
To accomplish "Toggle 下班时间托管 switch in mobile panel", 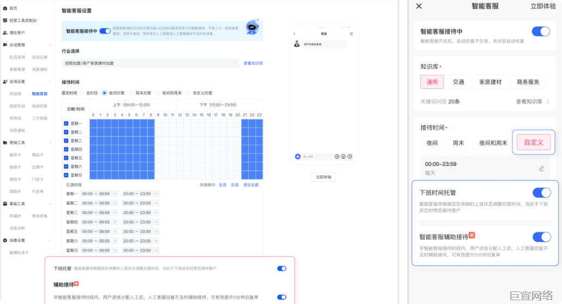I will click(x=542, y=193).
